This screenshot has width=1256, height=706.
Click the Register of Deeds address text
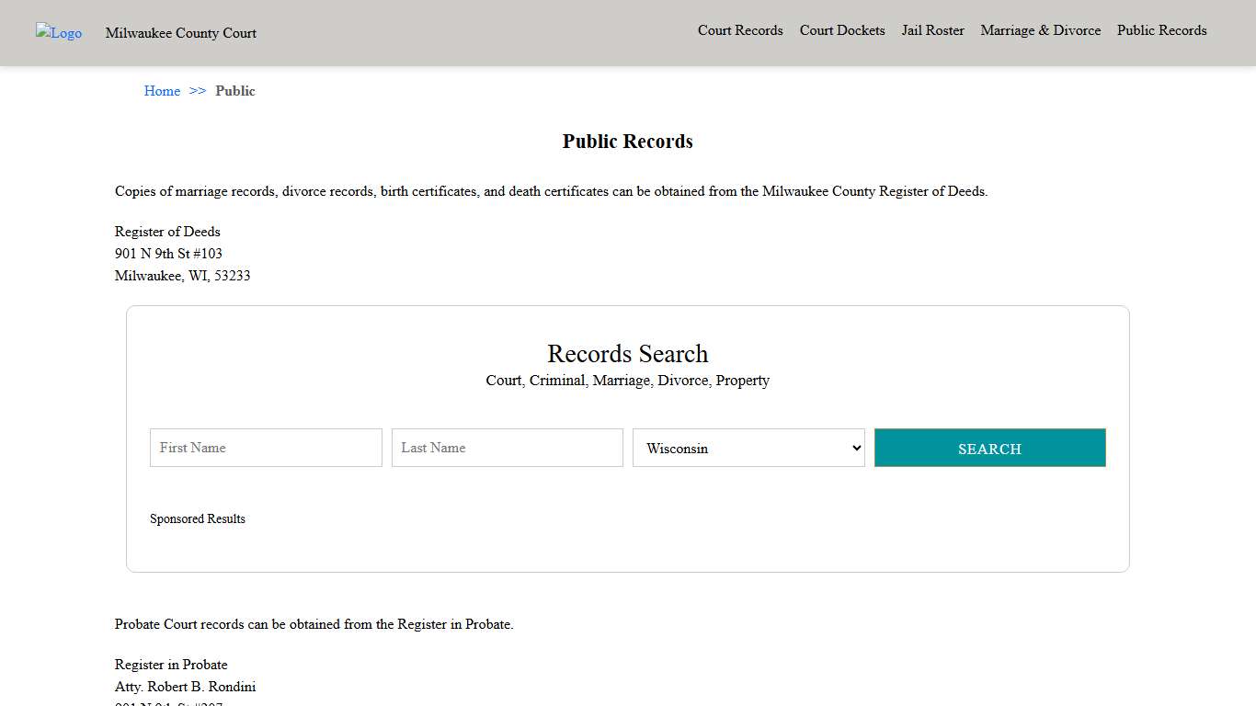click(168, 253)
